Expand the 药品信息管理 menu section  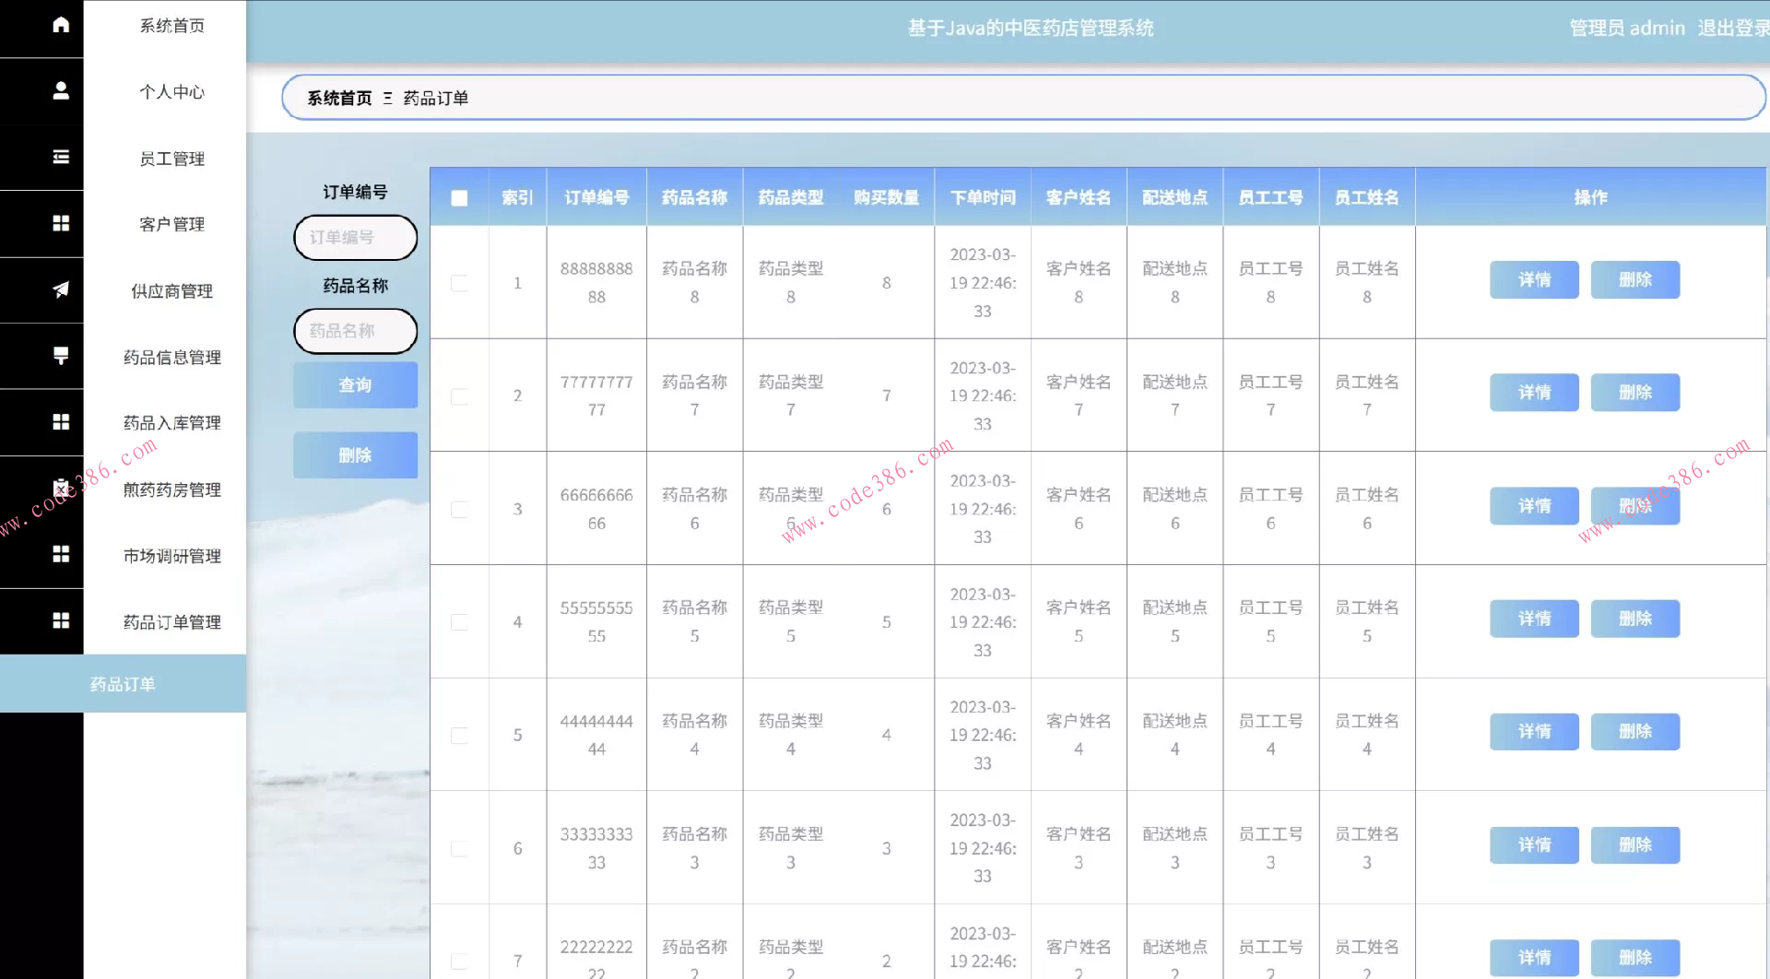[171, 358]
